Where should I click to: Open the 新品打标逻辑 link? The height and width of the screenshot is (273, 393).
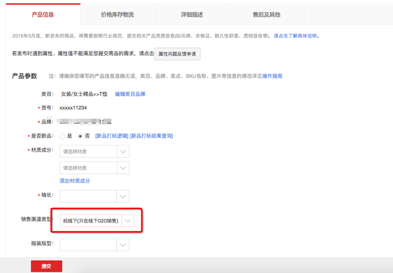pyautogui.click(x=112, y=136)
